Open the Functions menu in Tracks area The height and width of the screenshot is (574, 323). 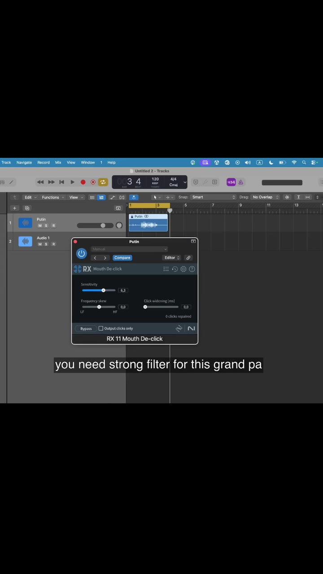pos(52,197)
